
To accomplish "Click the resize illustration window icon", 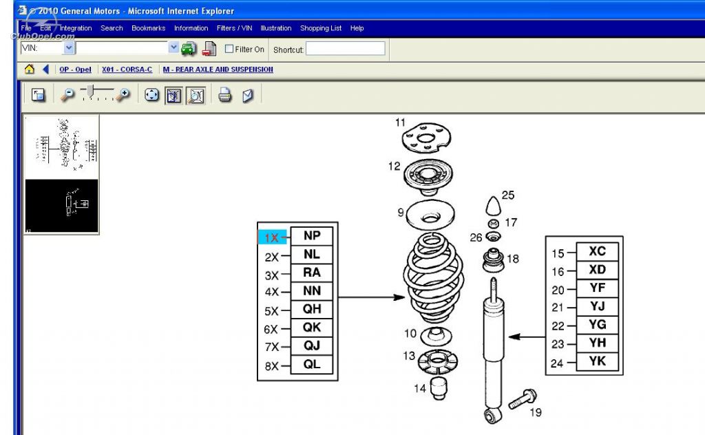I will tap(39, 95).
